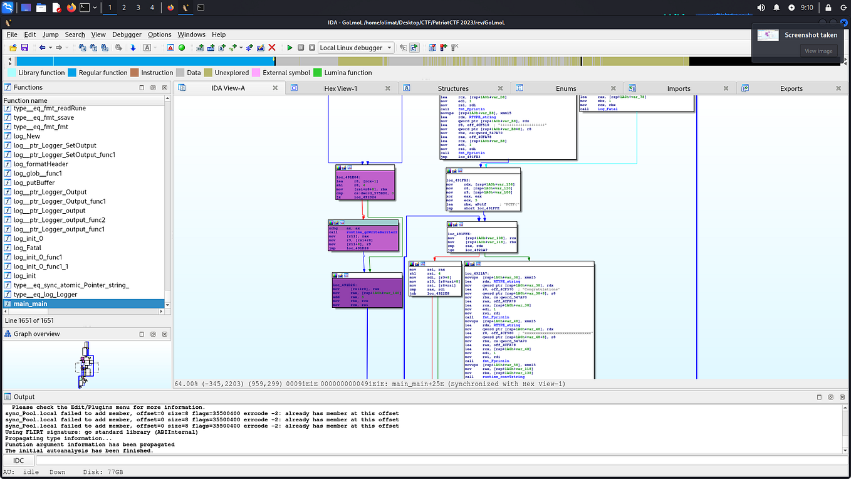Screen dimensions: 851x479
Task: Click the pencil edit toolbar icon
Action: (x=261, y=48)
